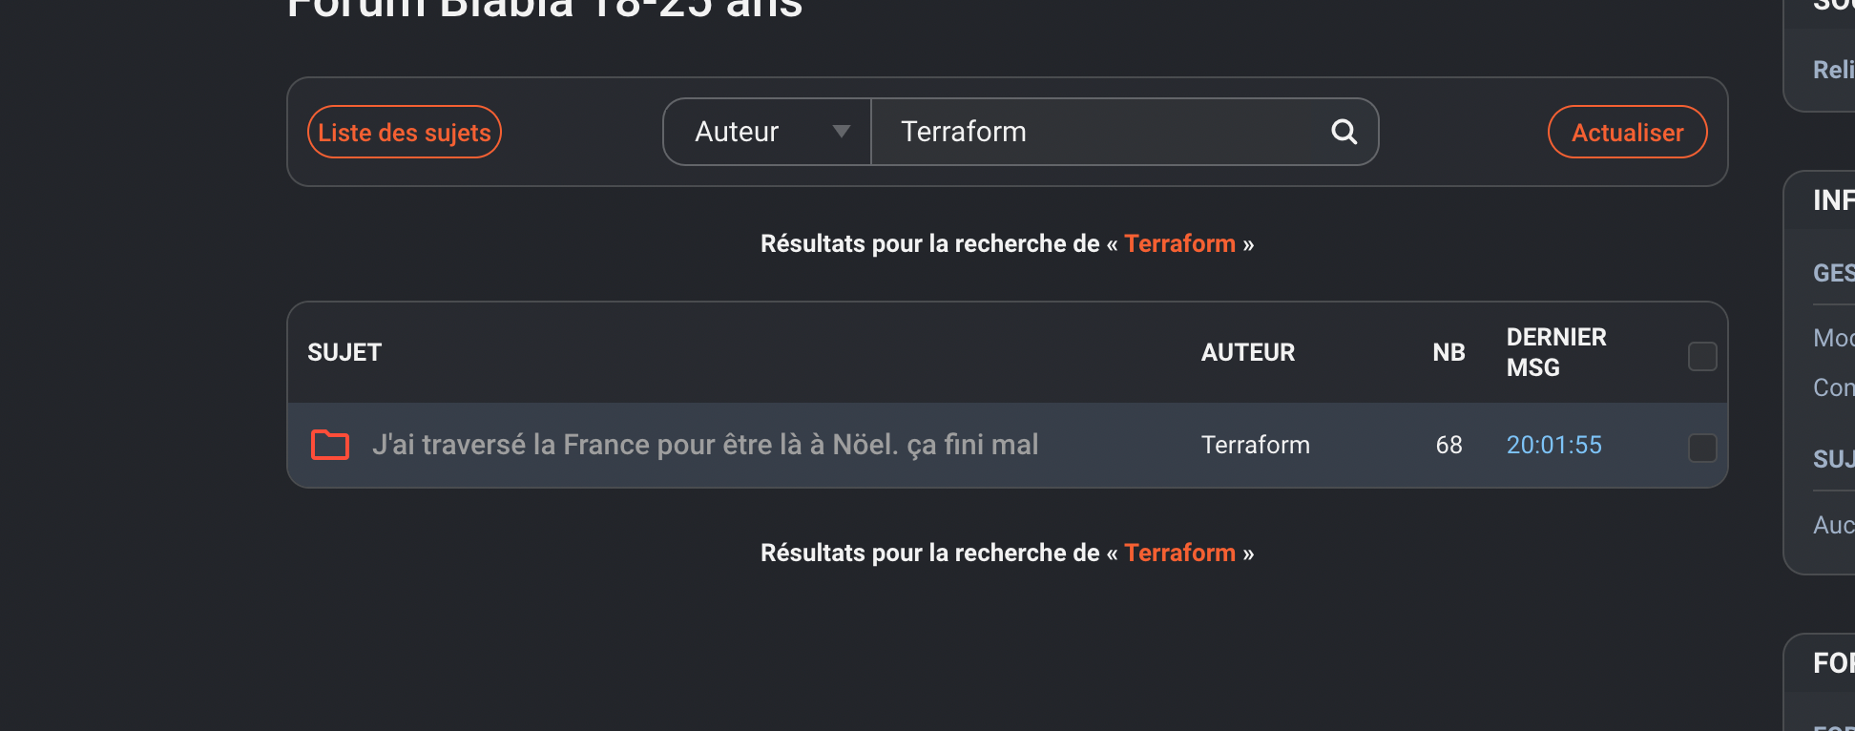This screenshot has width=1855, height=731.
Task: Click the AUTEUR column header
Action: click(x=1247, y=352)
